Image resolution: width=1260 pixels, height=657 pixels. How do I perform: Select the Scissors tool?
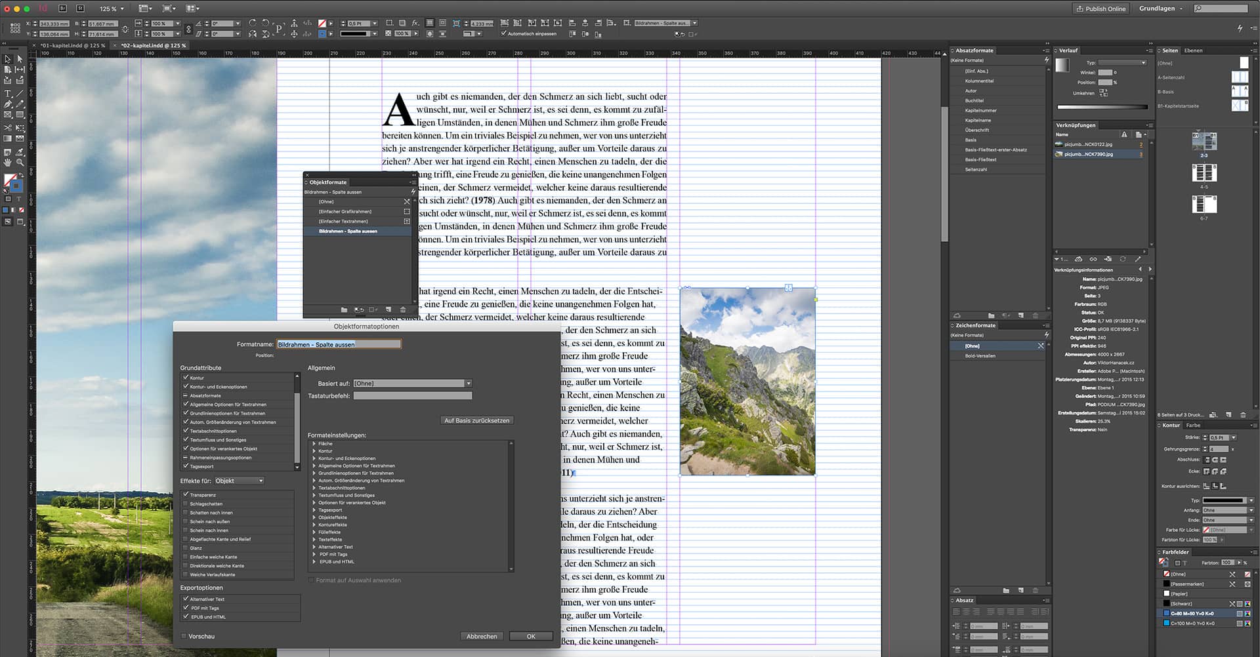(7, 127)
